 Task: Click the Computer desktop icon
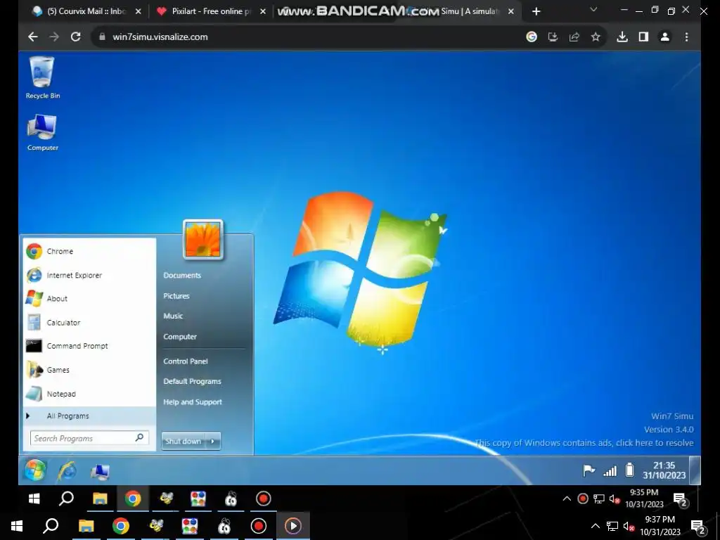click(x=42, y=132)
